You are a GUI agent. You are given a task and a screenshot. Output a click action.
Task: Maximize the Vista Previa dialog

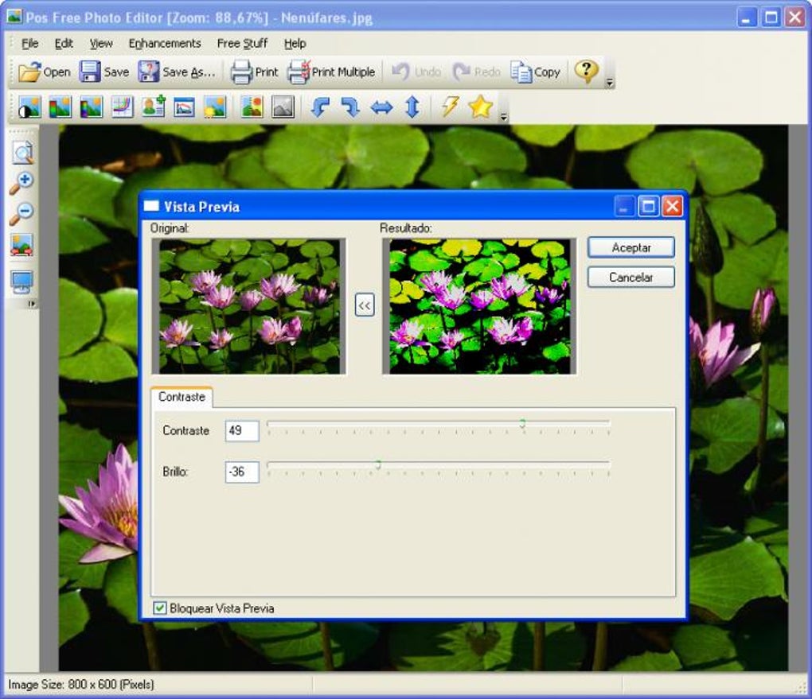tap(648, 207)
